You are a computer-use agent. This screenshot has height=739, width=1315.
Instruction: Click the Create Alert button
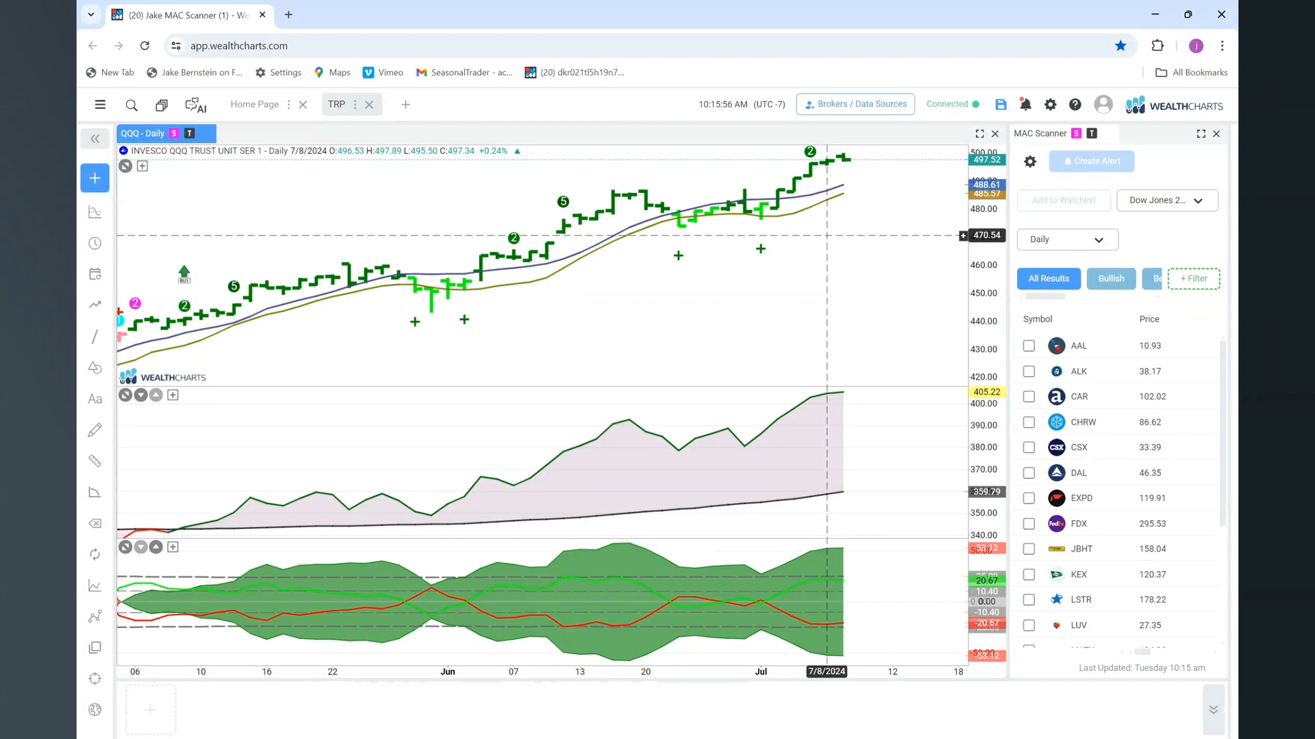[x=1091, y=161]
